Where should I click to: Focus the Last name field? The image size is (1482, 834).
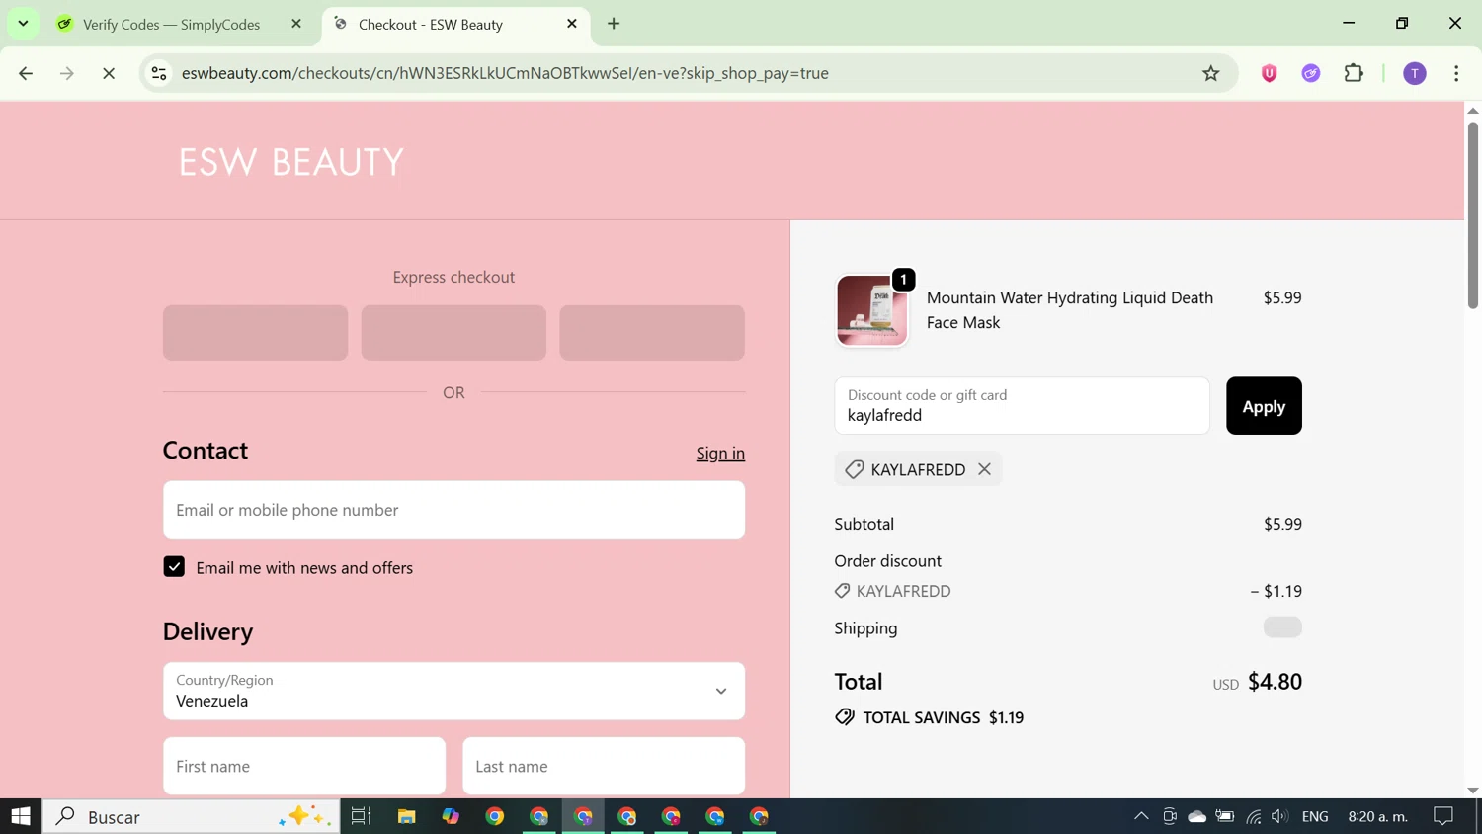(604, 766)
